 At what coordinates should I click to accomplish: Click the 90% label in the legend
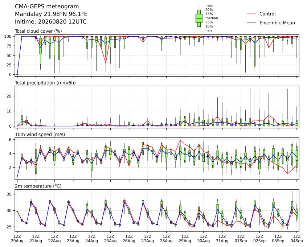pyautogui.click(x=209, y=9)
